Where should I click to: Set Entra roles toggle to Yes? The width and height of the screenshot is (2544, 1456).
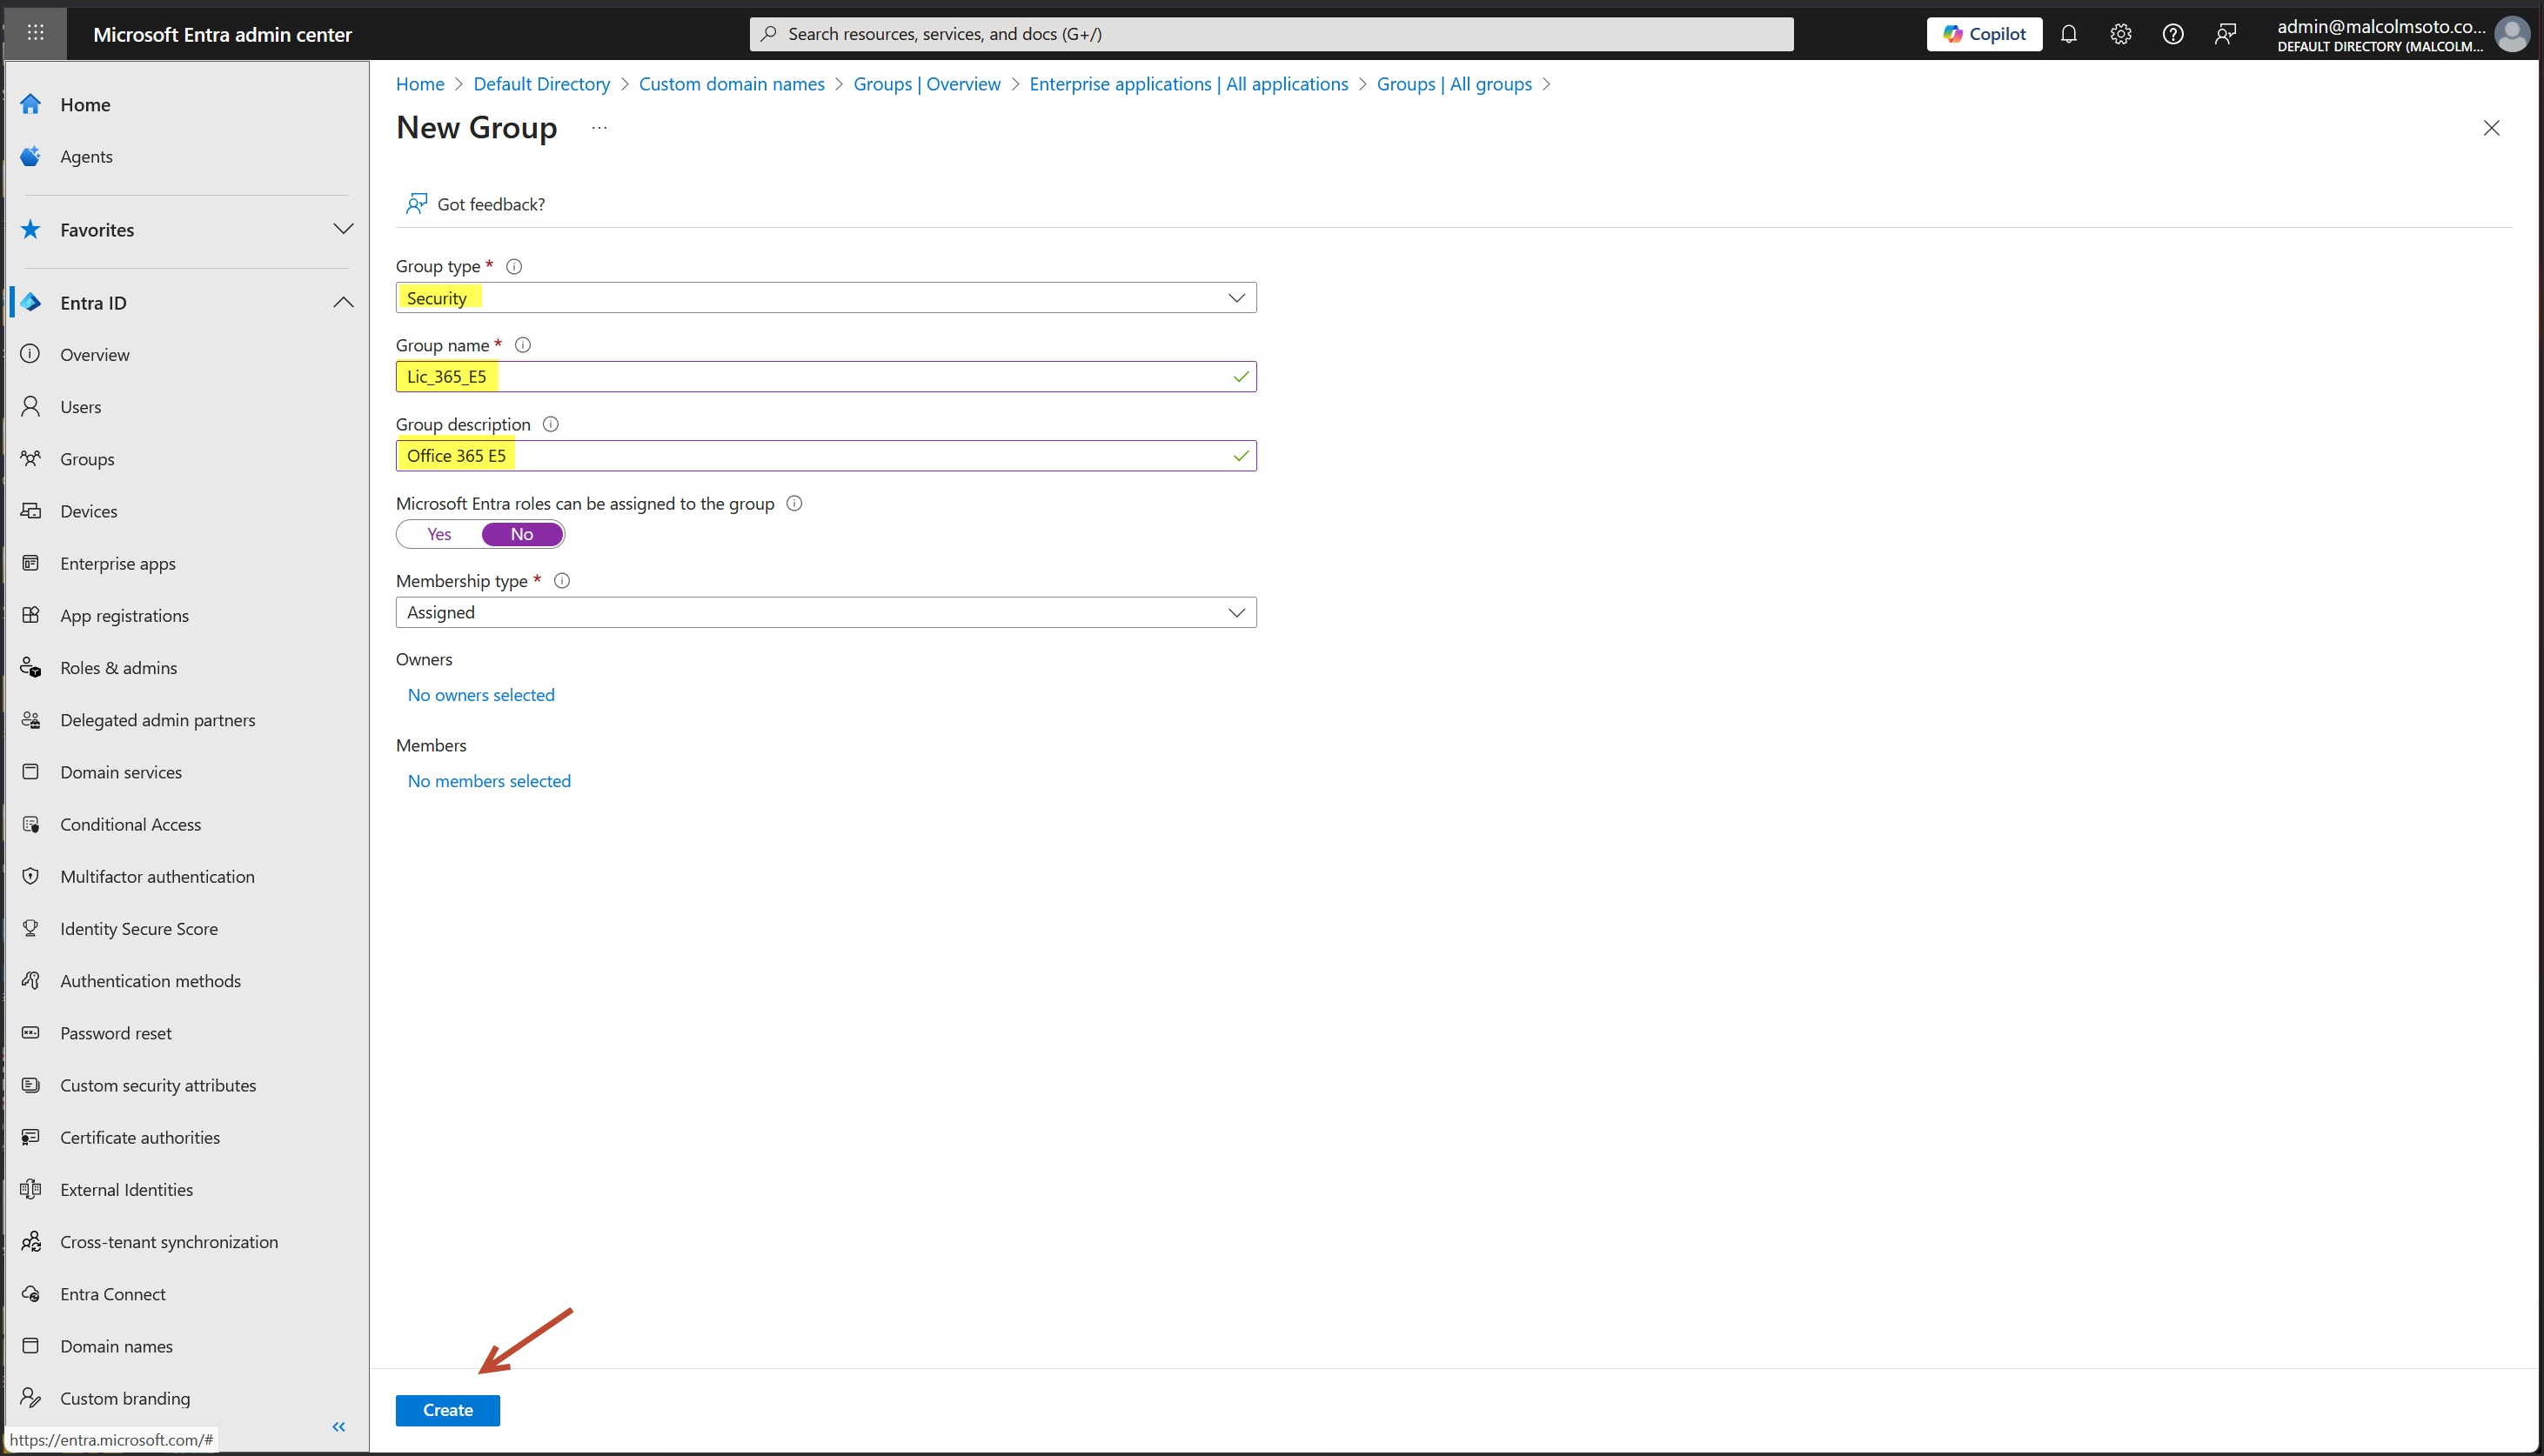(439, 534)
